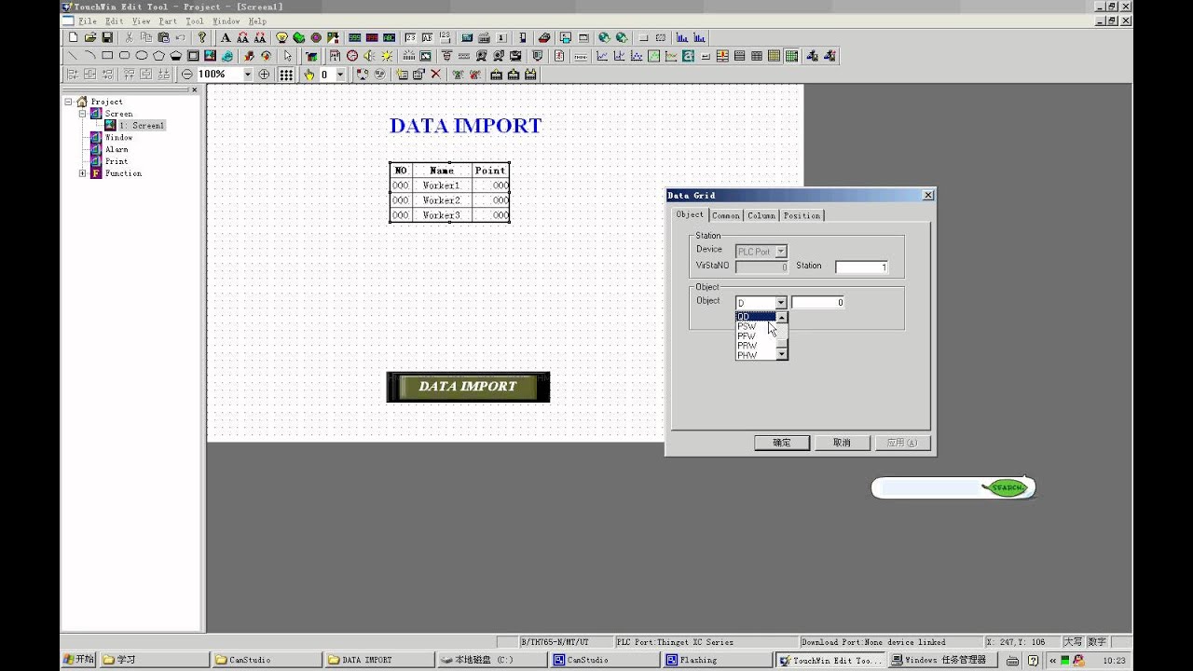This screenshot has height=671, width=1193.
Task: Expand the Function tree node
Action: [x=82, y=173]
